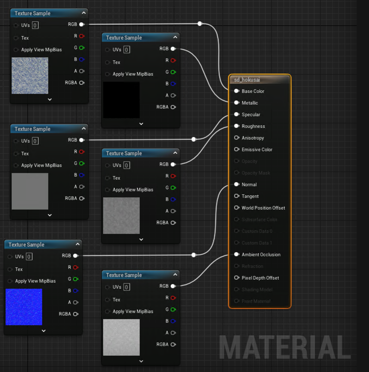
Task: Collapse the Specular-wired Texture Sample header chevron
Action: click(x=84, y=128)
